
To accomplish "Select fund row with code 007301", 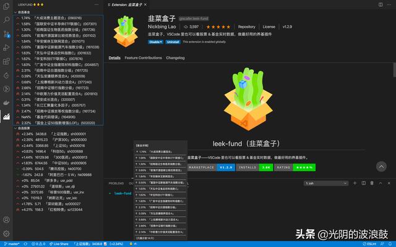I will pos(58,24).
